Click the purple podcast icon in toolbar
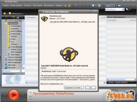Image resolution: width=137 pixels, height=102 pixels. 78,5
